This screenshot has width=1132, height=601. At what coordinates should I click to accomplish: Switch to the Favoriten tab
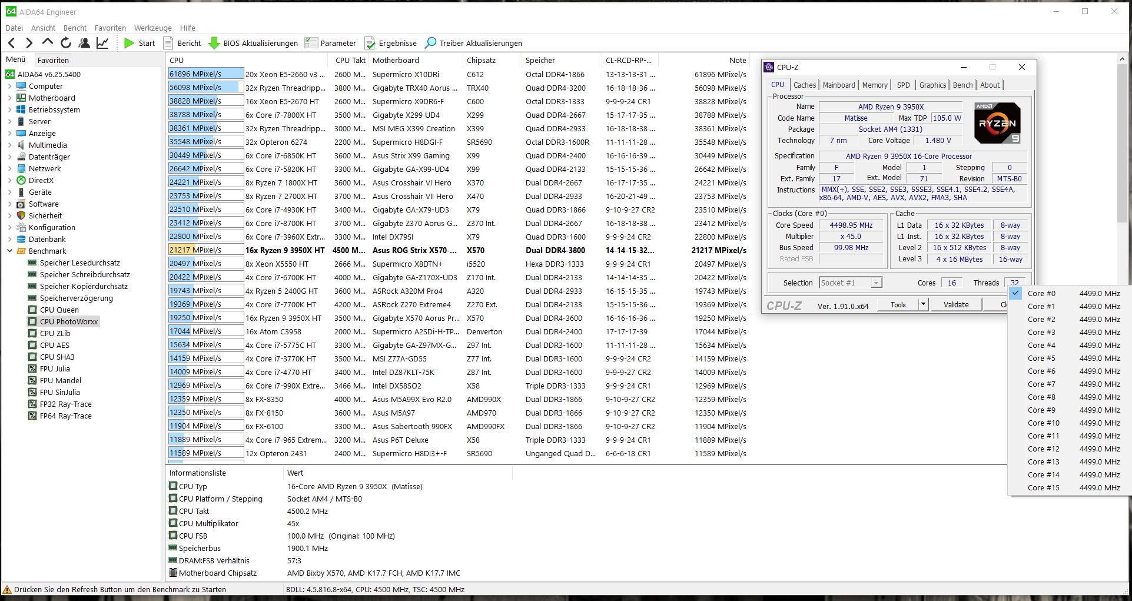(53, 60)
